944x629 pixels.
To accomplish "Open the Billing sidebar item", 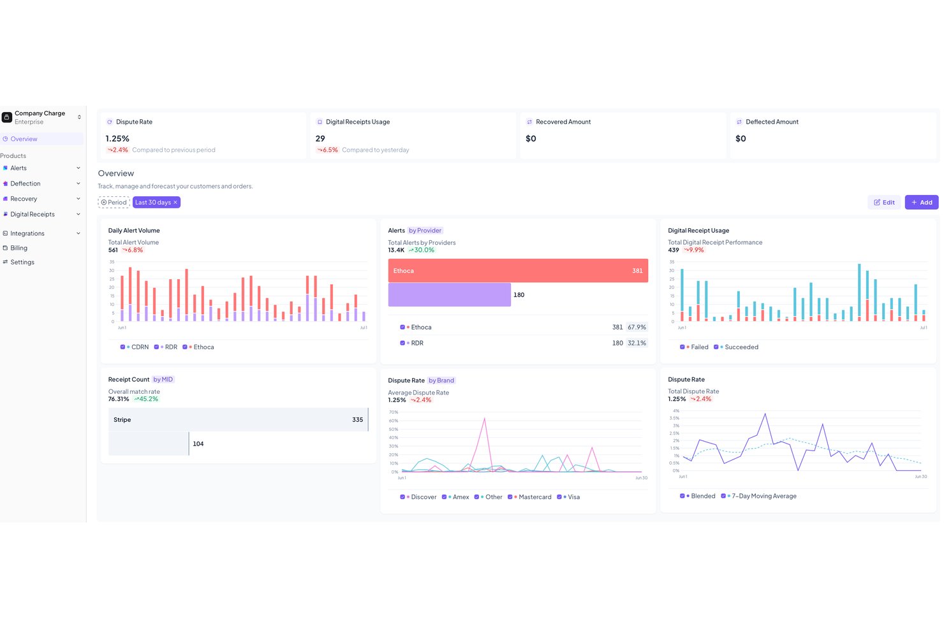I will pyautogui.click(x=42, y=248).
